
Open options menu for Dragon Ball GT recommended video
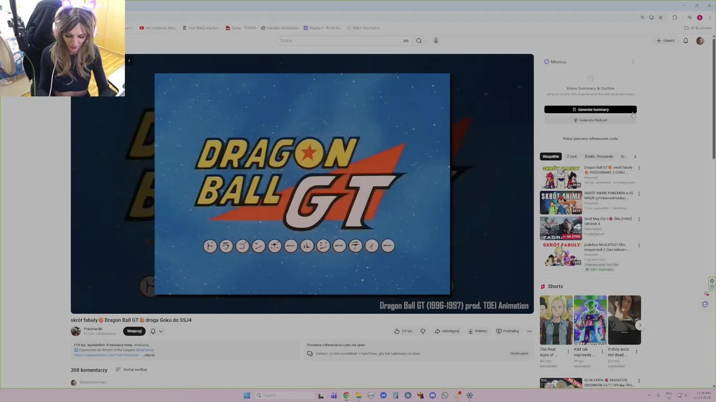639,168
